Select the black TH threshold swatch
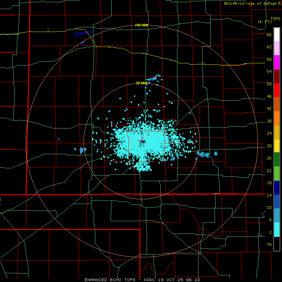The image size is (282, 282). 277,244
